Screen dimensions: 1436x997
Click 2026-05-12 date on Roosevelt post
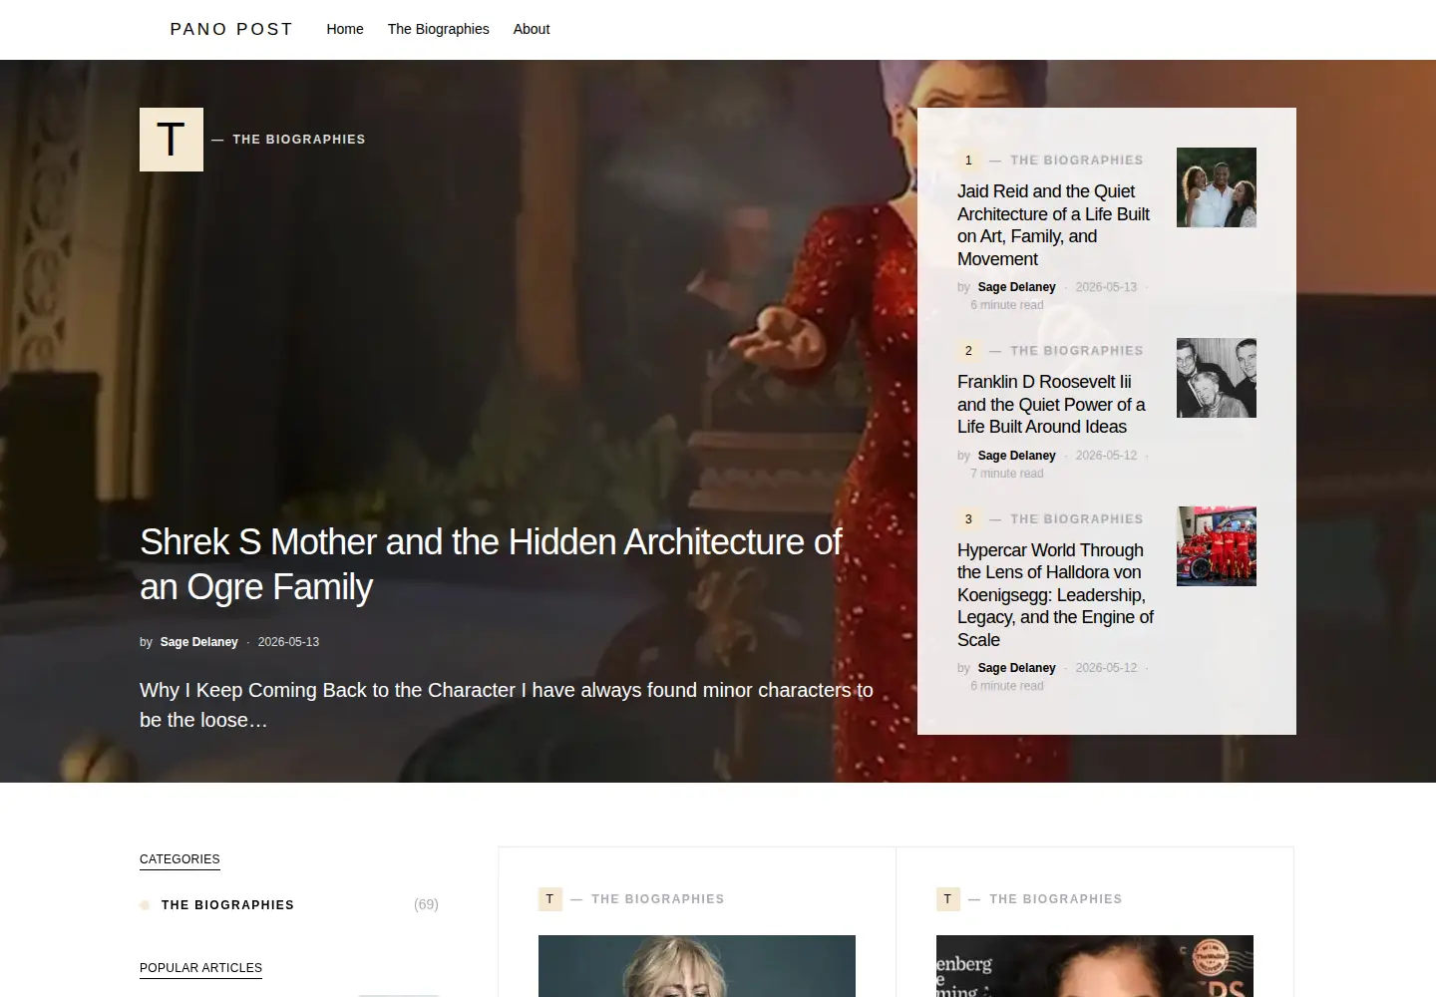pos(1106,456)
